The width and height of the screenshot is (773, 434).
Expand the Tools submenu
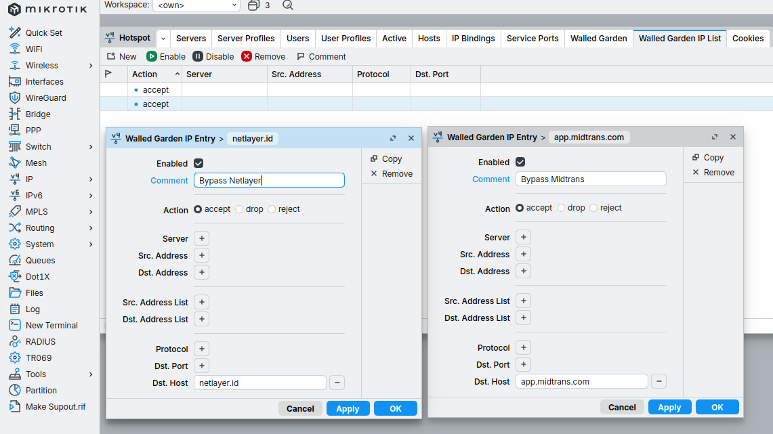[x=91, y=374]
